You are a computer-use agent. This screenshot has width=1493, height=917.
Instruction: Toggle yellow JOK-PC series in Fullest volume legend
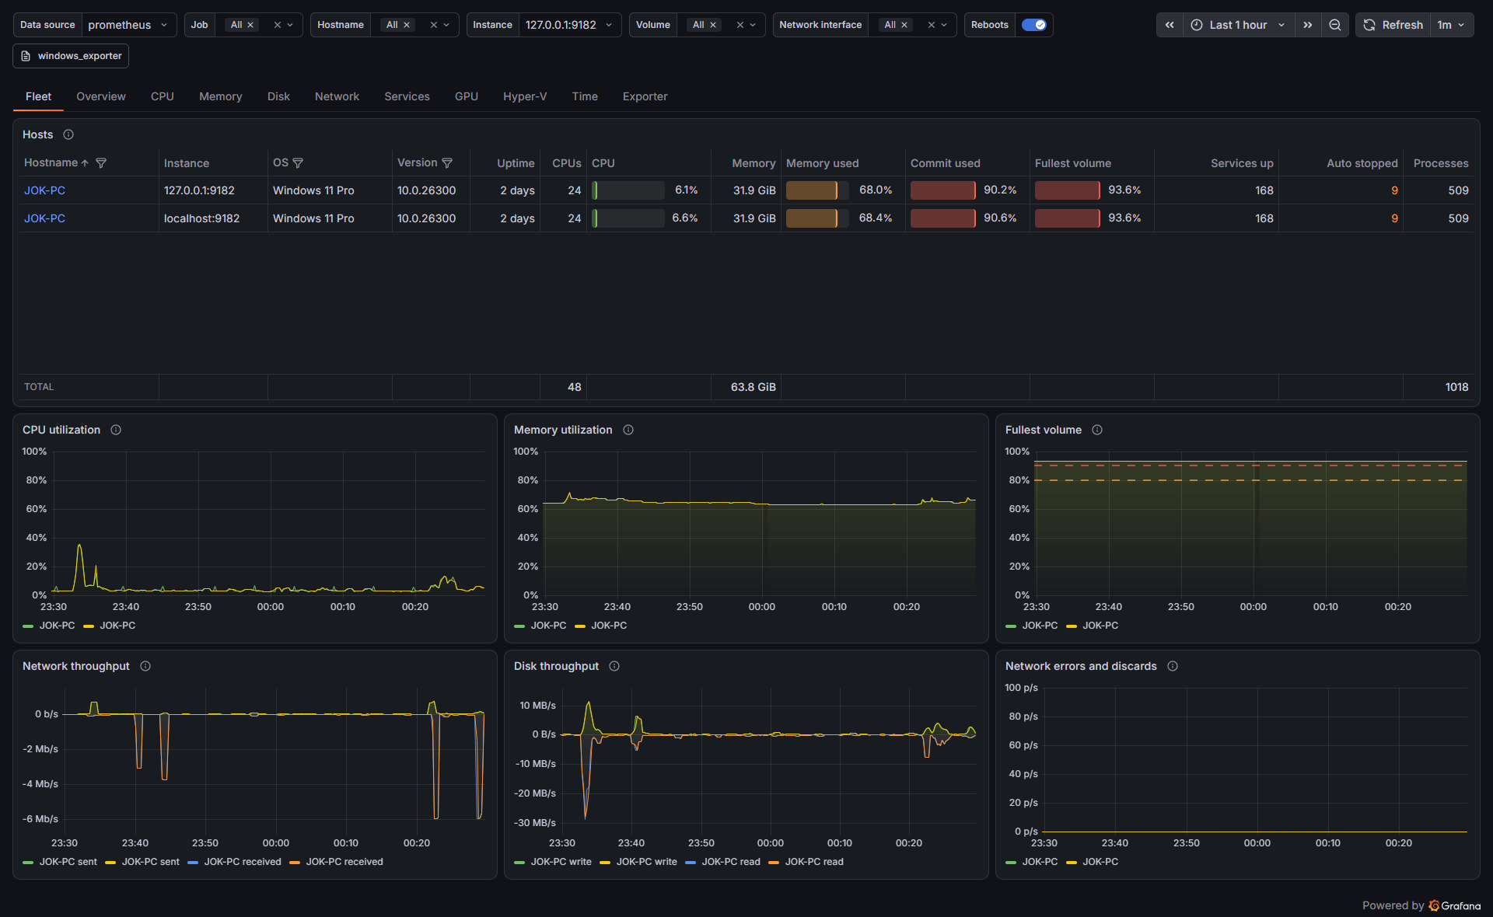[x=1092, y=626]
